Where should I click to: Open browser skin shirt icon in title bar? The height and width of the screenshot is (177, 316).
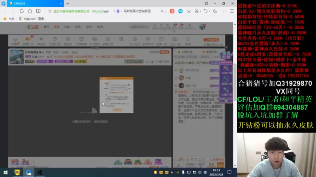tap(206, 4)
